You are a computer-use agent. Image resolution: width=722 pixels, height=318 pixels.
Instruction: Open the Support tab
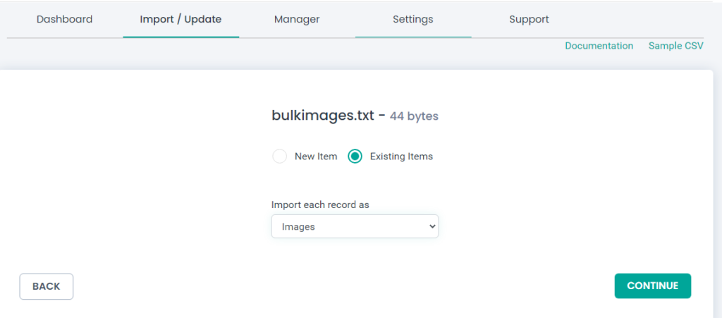coord(529,19)
